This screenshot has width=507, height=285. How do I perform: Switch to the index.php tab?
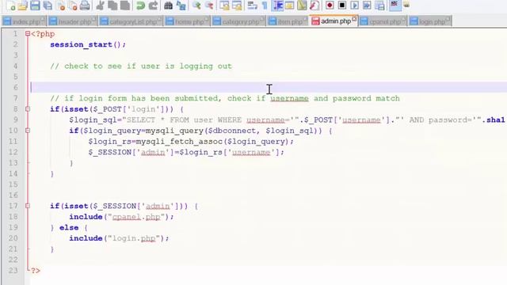(24, 21)
